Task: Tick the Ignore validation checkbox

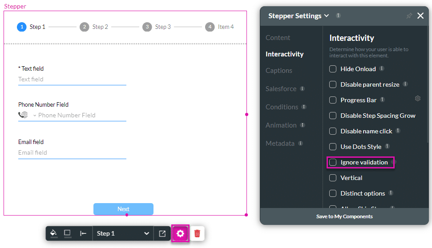Action: [333, 162]
